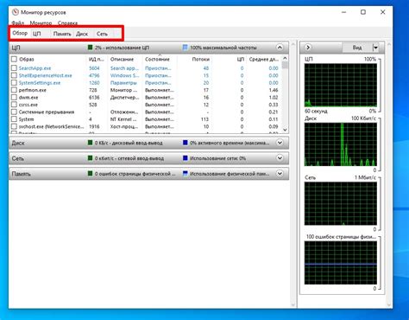Sort processes by Потоки column header
Screen dimensions: 409x320
[200, 59]
